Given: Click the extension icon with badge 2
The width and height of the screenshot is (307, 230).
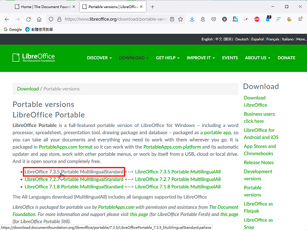Looking at the screenshot, I should click(268, 19).
